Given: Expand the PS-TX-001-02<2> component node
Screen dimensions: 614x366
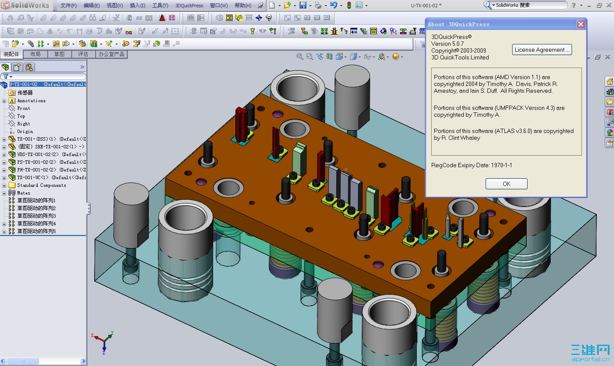Looking at the screenshot, I should (4, 162).
